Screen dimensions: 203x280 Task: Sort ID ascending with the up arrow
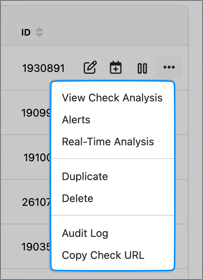39,30
